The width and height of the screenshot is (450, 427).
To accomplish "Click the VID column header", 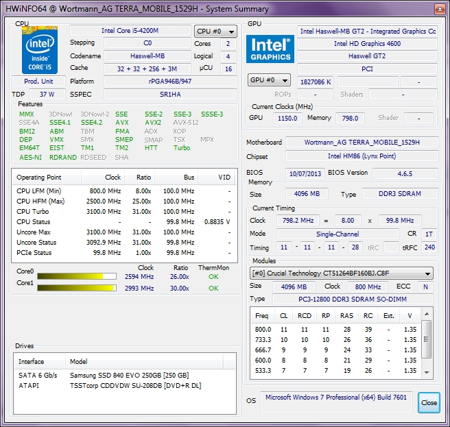I will pyautogui.click(x=216, y=178).
